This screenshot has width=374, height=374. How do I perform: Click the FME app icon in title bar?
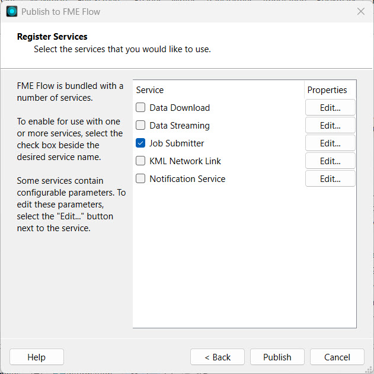pyautogui.click(x=12, y=11)
